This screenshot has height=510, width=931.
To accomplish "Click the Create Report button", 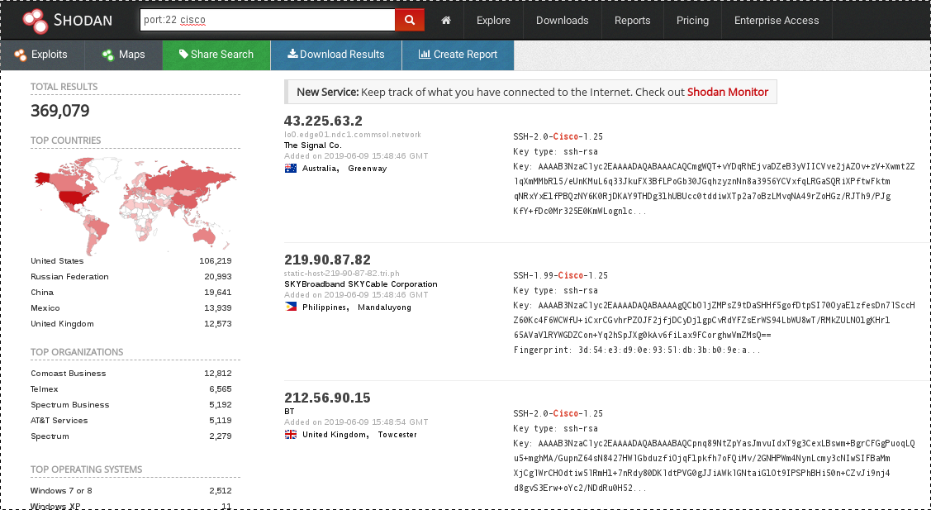I will click(458, 55).
